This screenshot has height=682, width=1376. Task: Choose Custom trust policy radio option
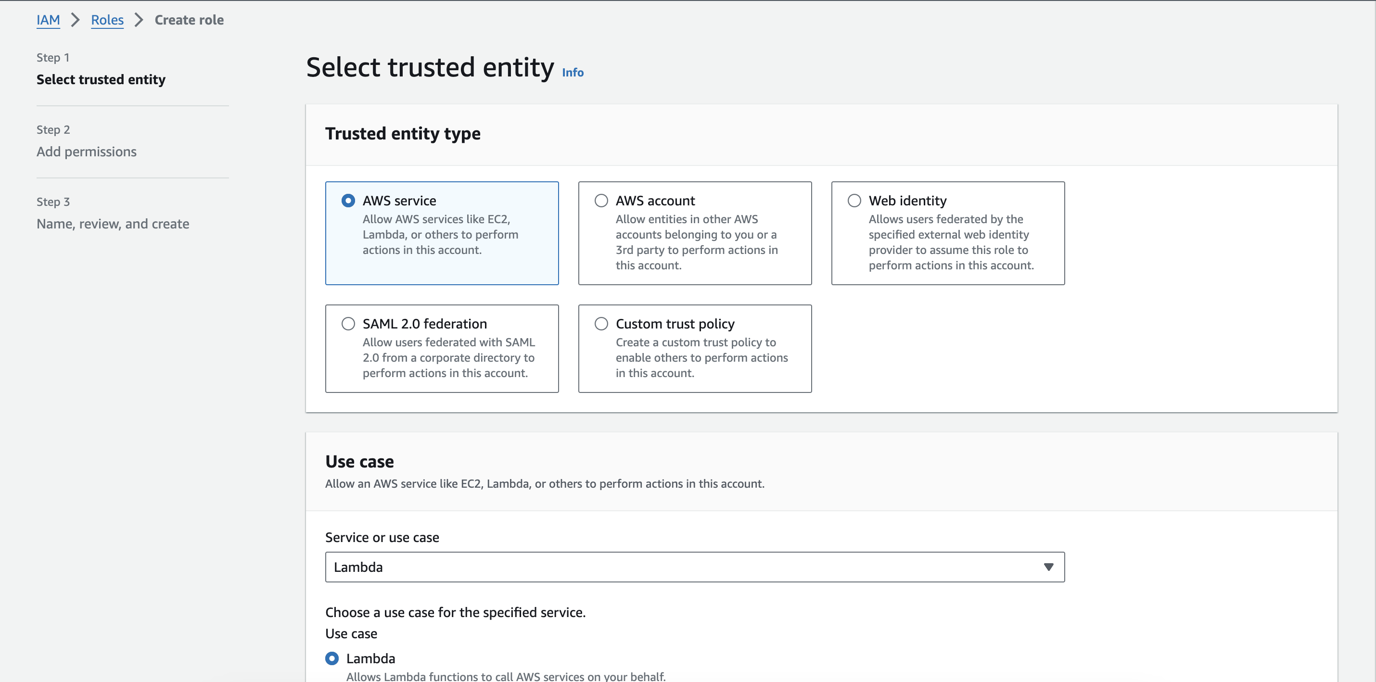601,324
